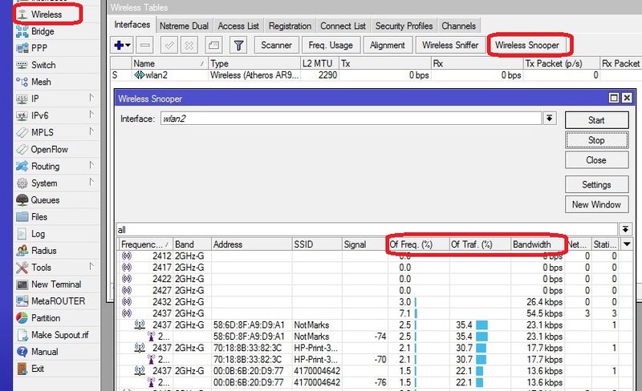Click New Window in Wireless Snooper
Image resolution: width=642 pixels, height=391 pixels.
point(596,204)
